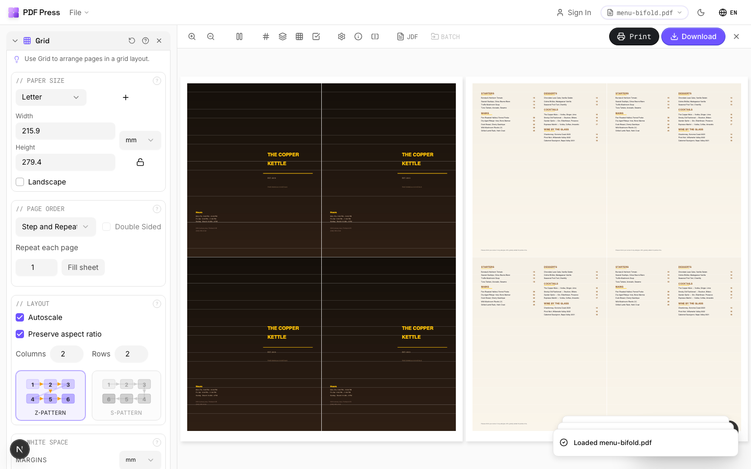Uncheck Preserve aspect ratio

(x=20, y=334)
